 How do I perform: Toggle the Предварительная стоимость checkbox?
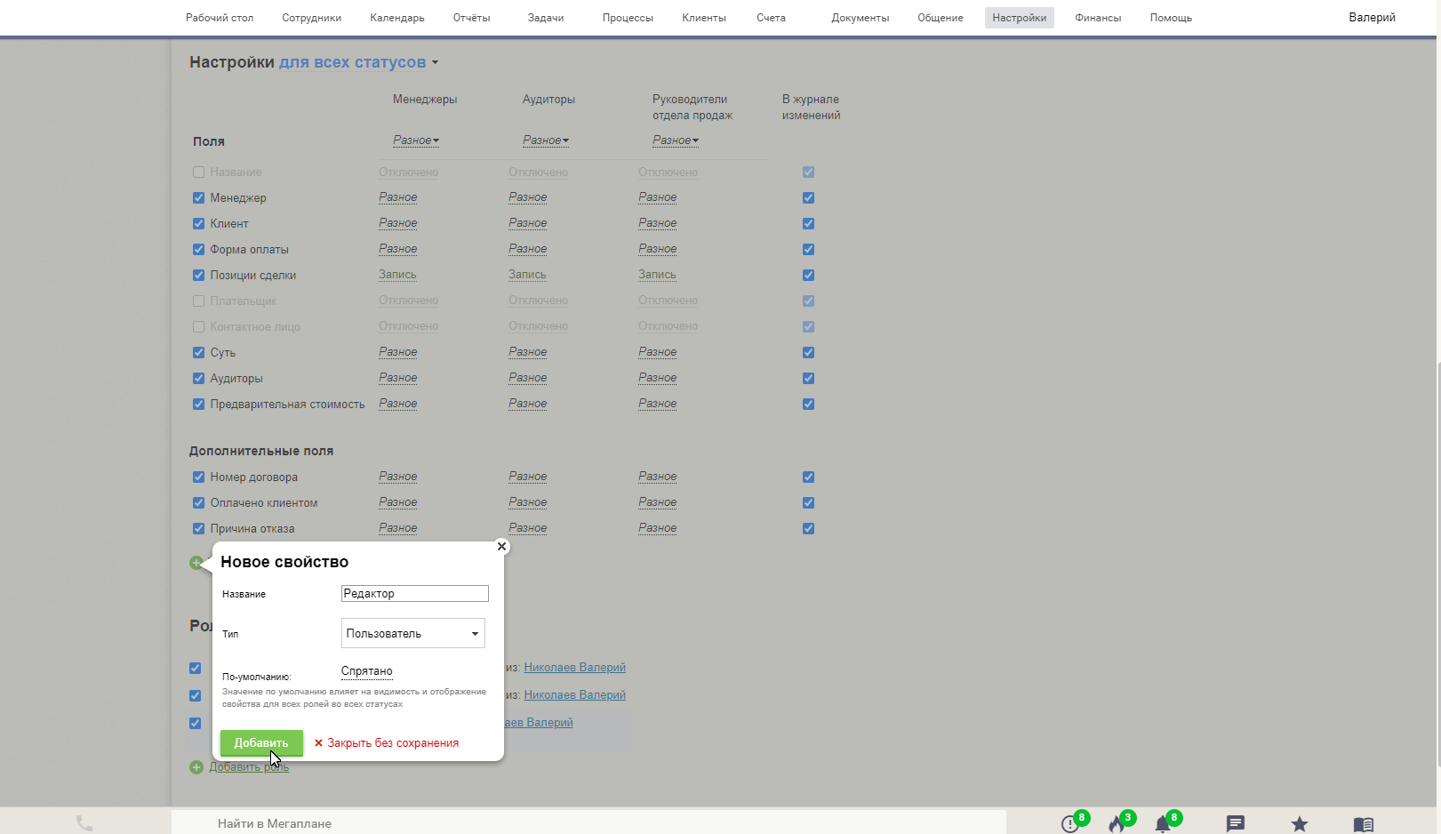(198, 404)
